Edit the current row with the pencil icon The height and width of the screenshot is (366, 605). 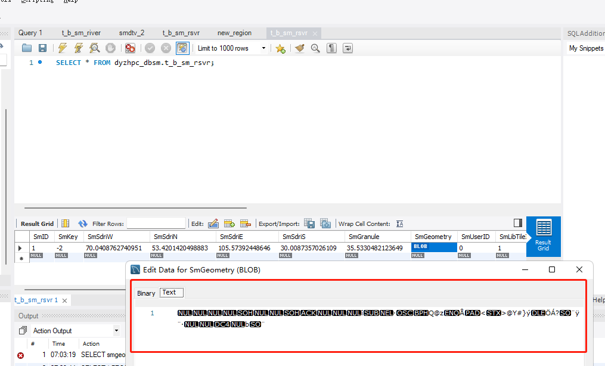coord(213,224)
